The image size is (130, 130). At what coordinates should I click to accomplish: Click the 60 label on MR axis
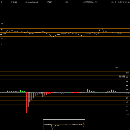127,81
